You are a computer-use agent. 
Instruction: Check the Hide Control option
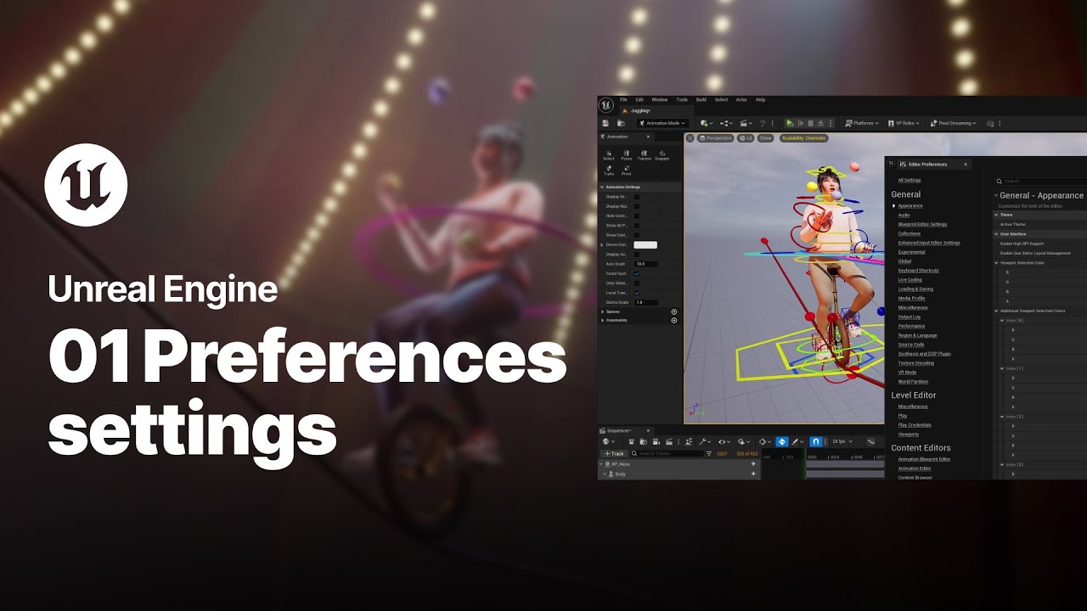pos(637,216)
